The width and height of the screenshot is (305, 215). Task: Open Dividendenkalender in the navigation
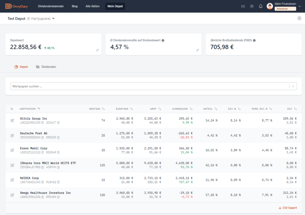51,6
